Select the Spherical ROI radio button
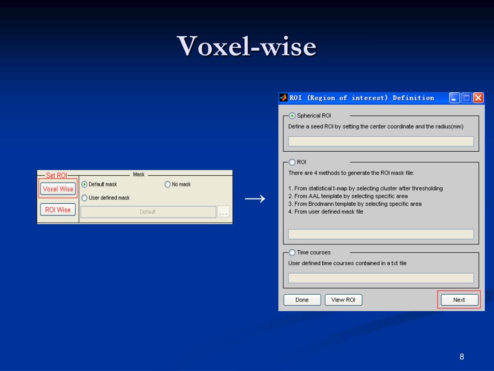The image size is (494, 371). 292,116
